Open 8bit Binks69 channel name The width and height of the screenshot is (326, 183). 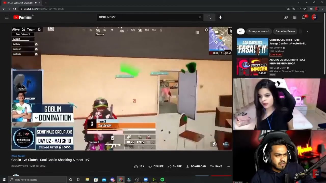coord(276,48)
